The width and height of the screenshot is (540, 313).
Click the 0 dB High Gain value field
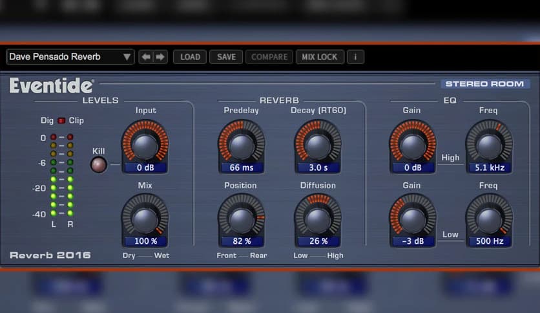point(413,167)
